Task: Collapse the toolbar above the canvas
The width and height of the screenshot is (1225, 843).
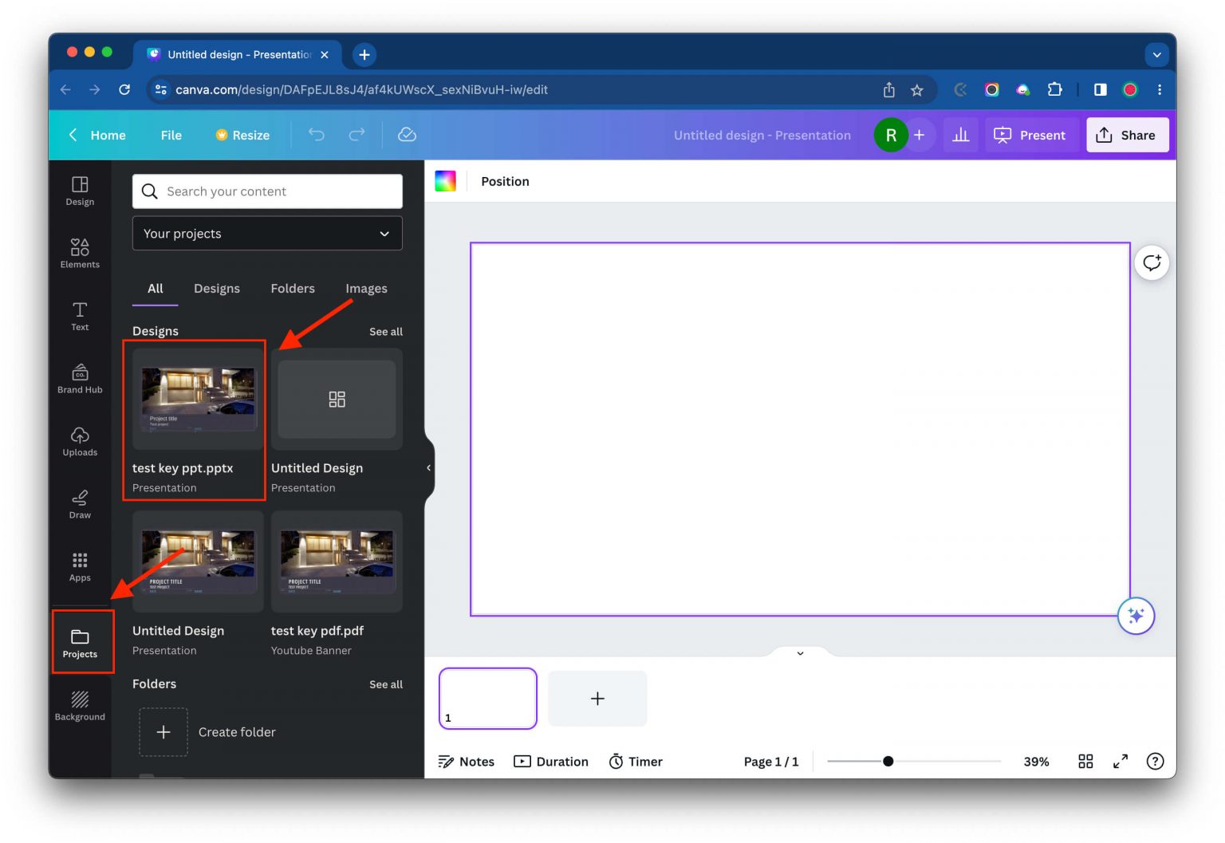Action: click(799, 653)
